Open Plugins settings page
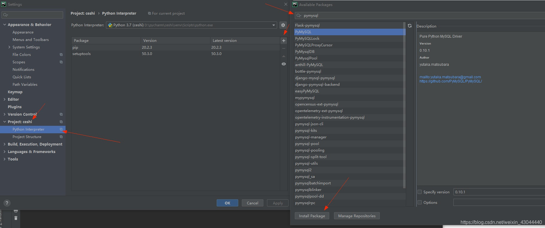Screen dimensions: 545x228 point(15,107)
